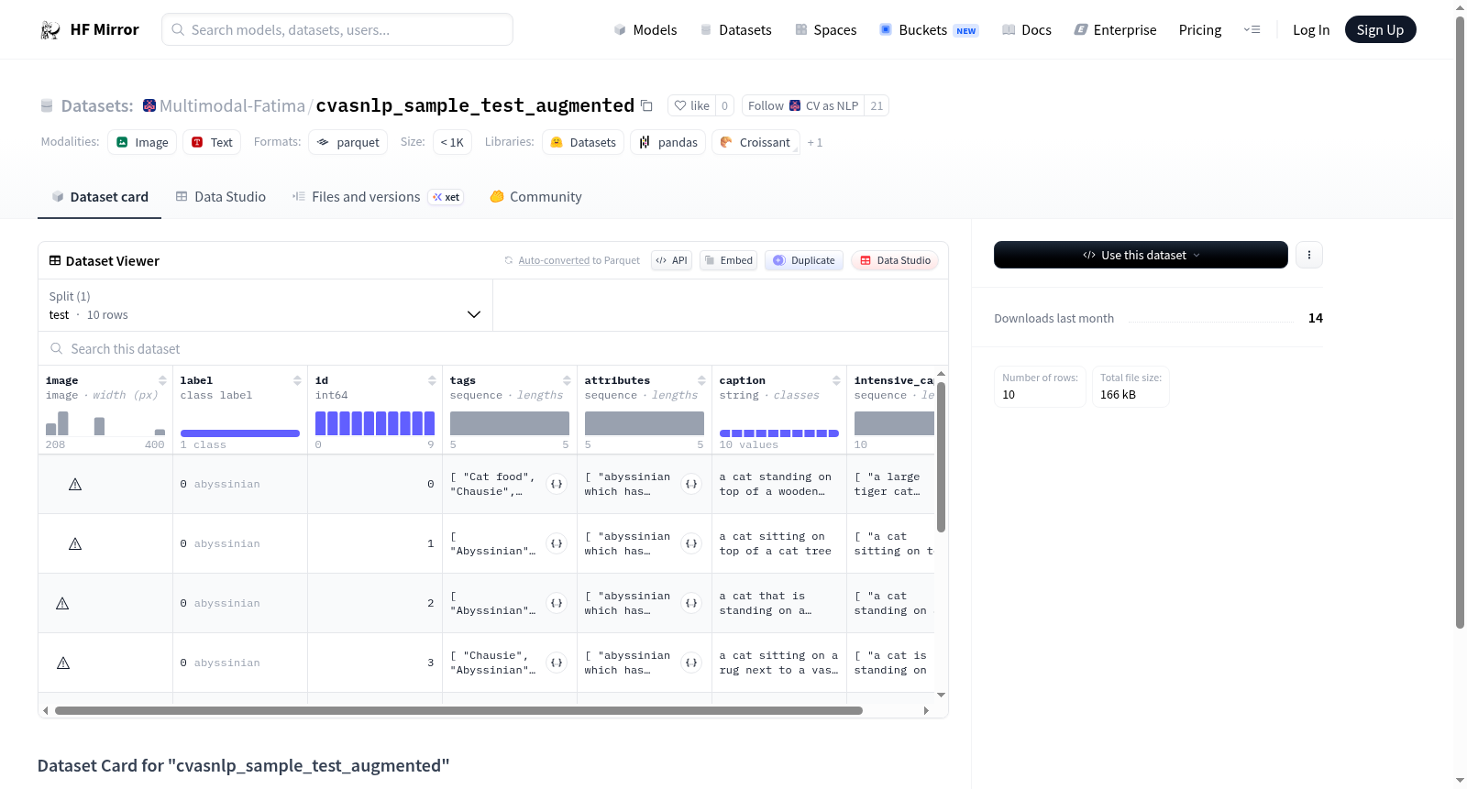Sort by the id column arrows
This screenshot has width=1467, height=789.
click(432, 380)
